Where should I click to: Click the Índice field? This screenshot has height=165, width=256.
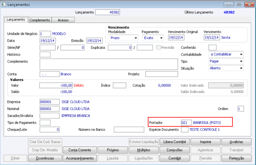tap(119, 85)
